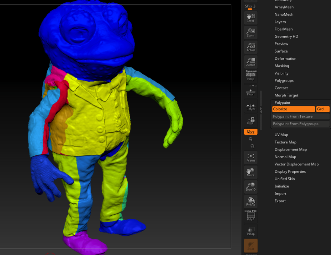331x255 pixels.
Task: Toggle PolyF line fill display
Action: click(251, 216)
